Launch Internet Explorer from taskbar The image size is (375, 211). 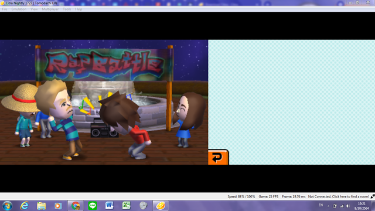click(x=25, y=206)
